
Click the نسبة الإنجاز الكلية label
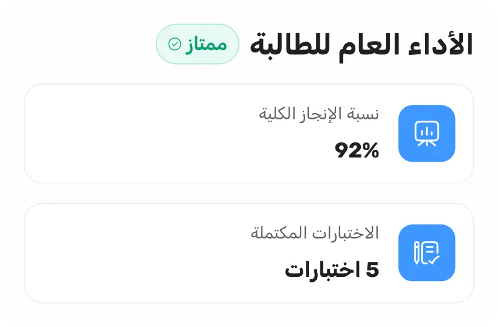pos(319,113)
